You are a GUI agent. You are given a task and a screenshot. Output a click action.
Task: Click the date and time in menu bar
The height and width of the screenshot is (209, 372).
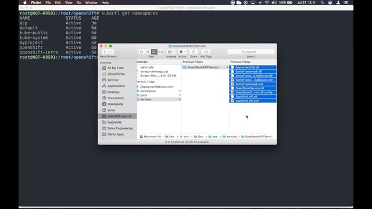click(306, 2)
